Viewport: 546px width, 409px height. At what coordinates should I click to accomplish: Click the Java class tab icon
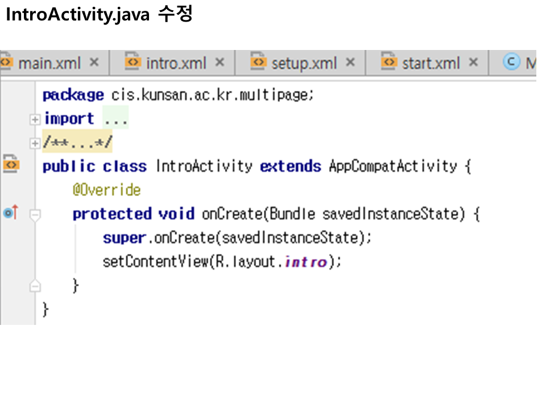[512, 62]
